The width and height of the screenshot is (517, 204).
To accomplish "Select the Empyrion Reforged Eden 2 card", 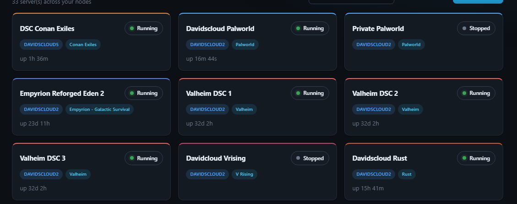I will 91,107.
